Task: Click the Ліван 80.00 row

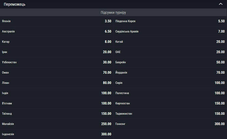Action: (56, 83)
